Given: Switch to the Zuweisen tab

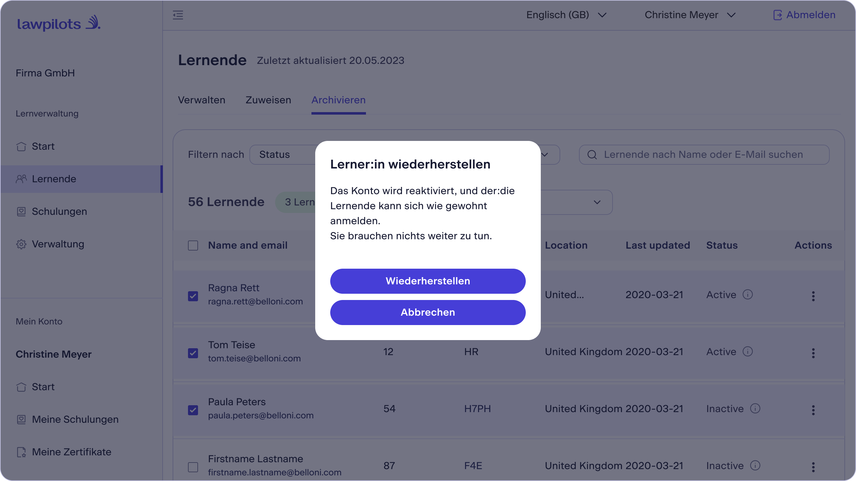Looking at the screenshot, I should coord(268,100).
